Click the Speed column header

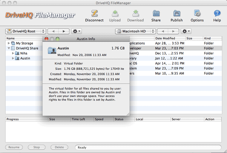tap(104, 119)
